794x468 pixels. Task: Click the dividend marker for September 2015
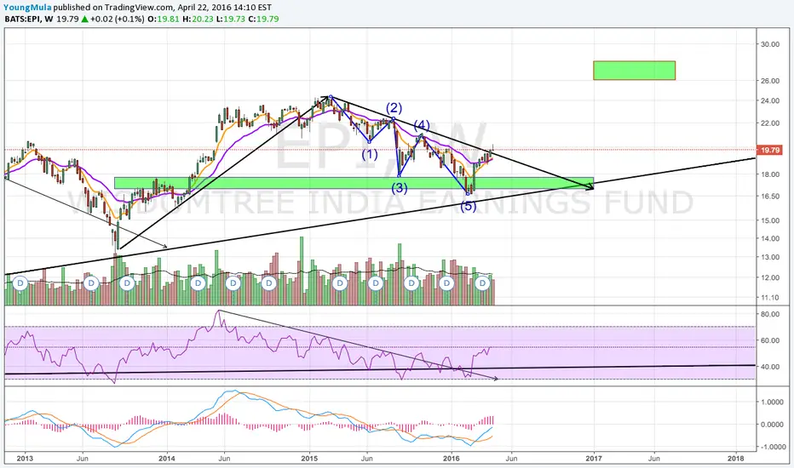tap(411, 283)
